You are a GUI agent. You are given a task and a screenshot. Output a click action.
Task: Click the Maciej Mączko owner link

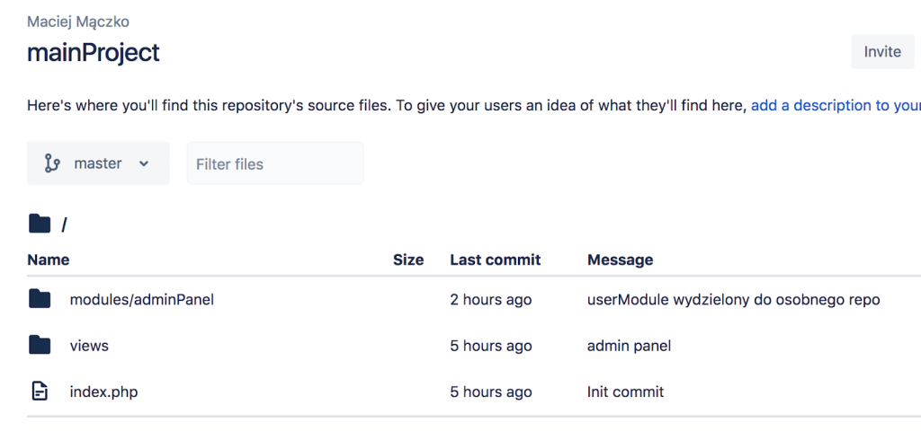pyautogui.click(x=78, y=22)
